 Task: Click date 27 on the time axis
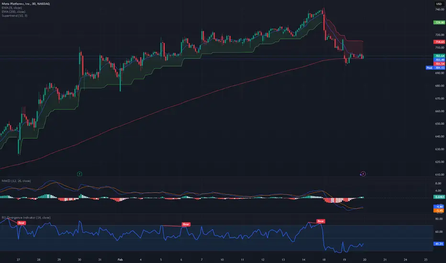[x=18, y=260]
